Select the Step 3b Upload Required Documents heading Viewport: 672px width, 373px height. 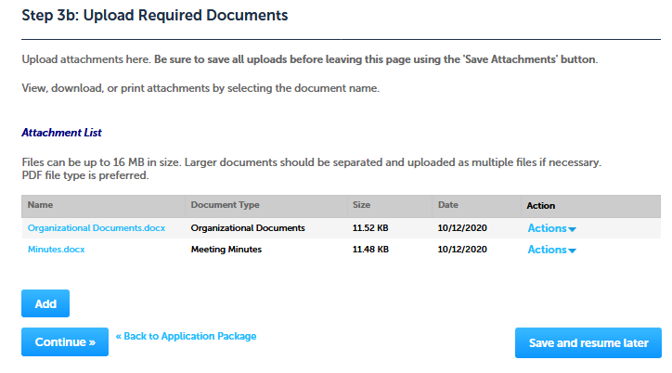[155, 16]
